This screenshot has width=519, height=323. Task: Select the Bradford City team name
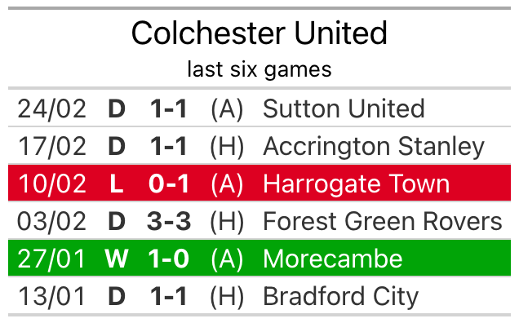coord(340,297)
